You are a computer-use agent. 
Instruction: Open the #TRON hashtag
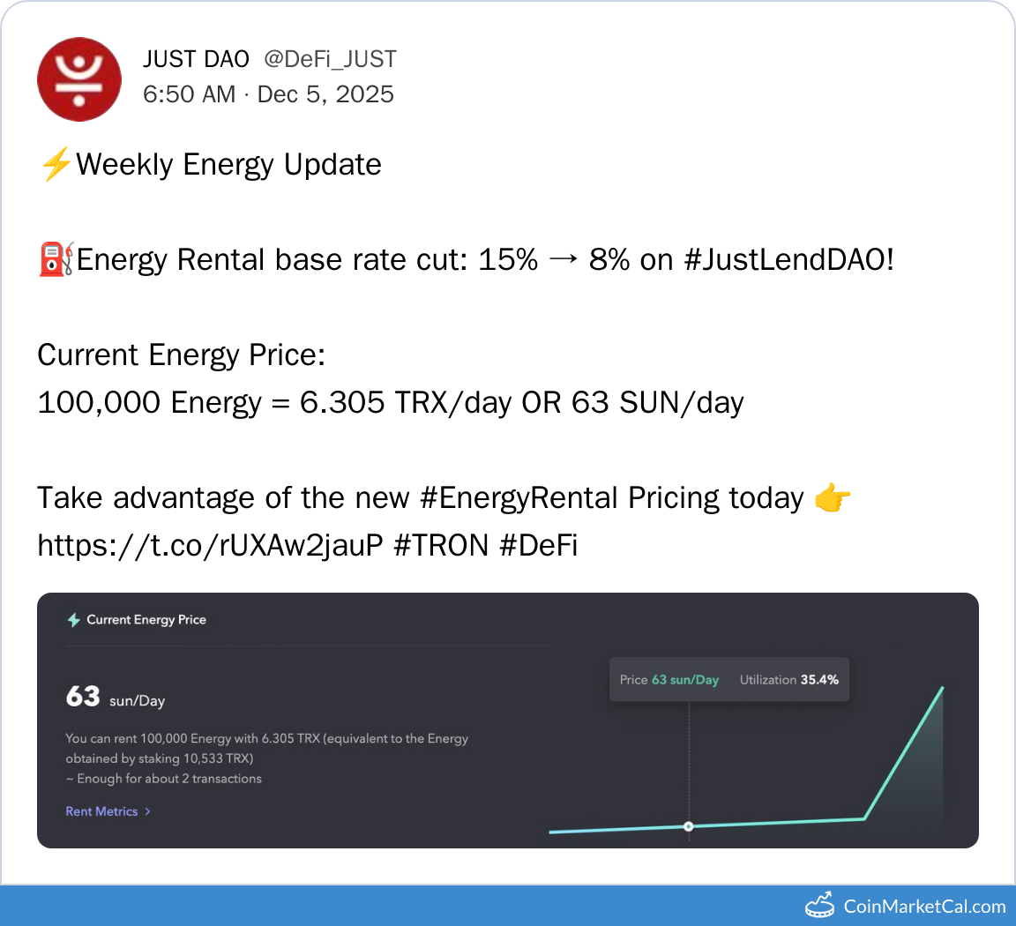tap(441, 546)
